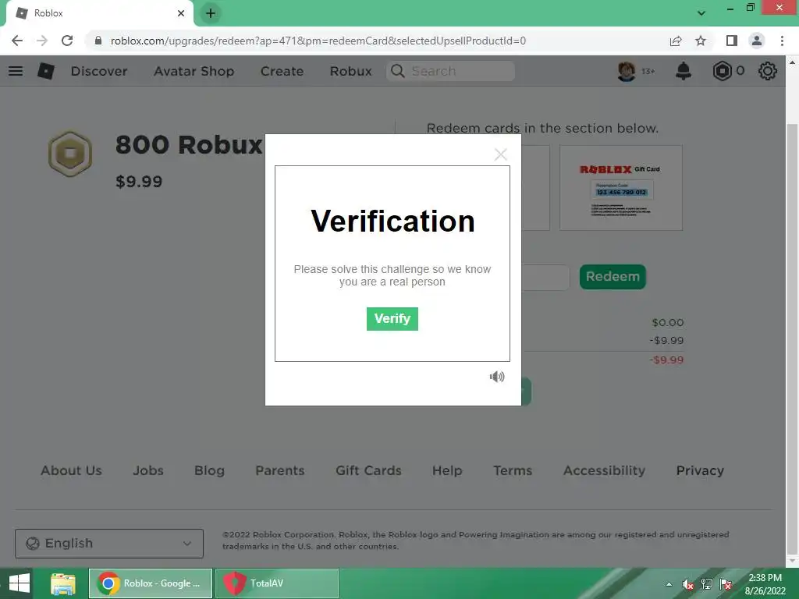Open the Jobs footer link
The image size is (799, 599).
coord(148,470)
